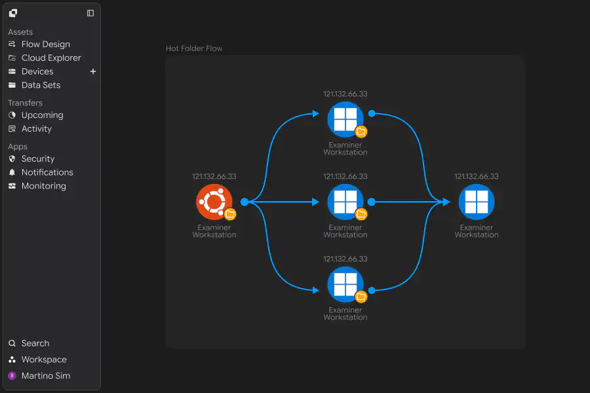Click the folder badge on top Windows node
This screenshot has width=590, height=393.
pyautogui.click(x=361, y=132)
